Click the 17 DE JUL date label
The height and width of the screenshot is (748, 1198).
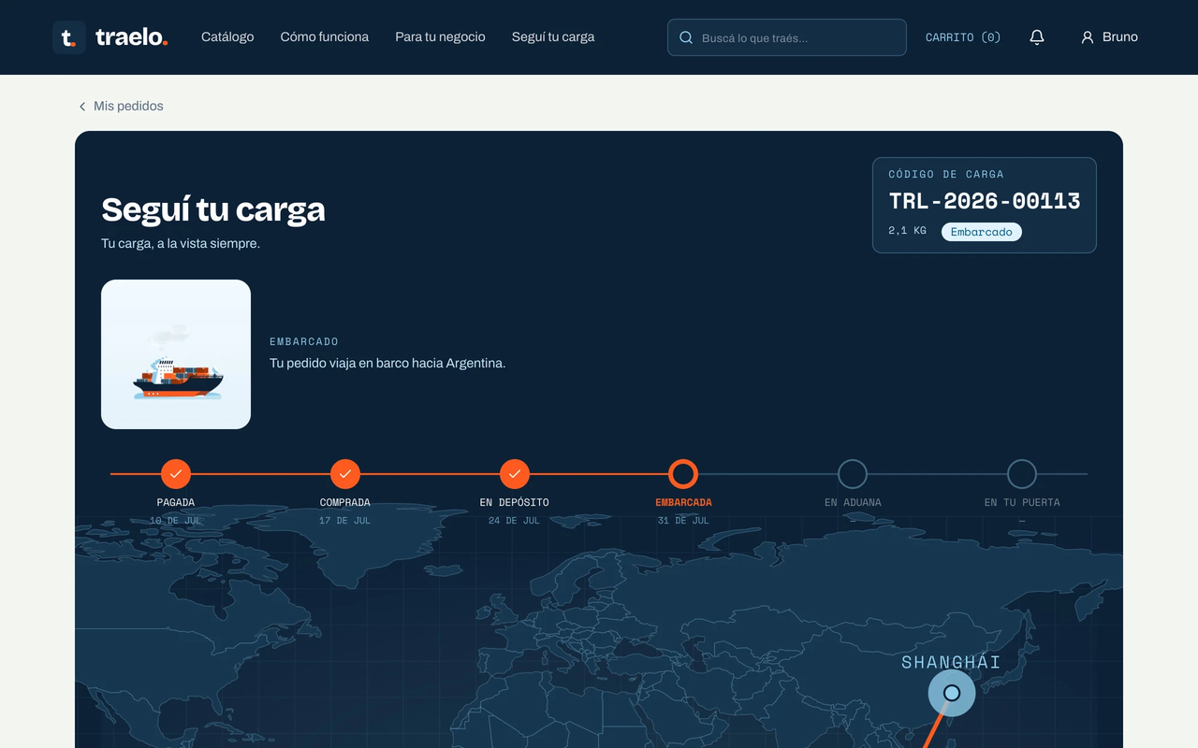pyautogui.click(x=345, y=521)
